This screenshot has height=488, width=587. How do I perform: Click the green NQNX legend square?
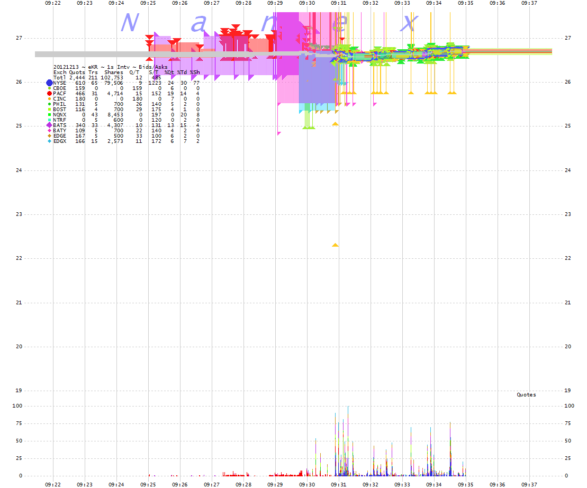(49, 114)
